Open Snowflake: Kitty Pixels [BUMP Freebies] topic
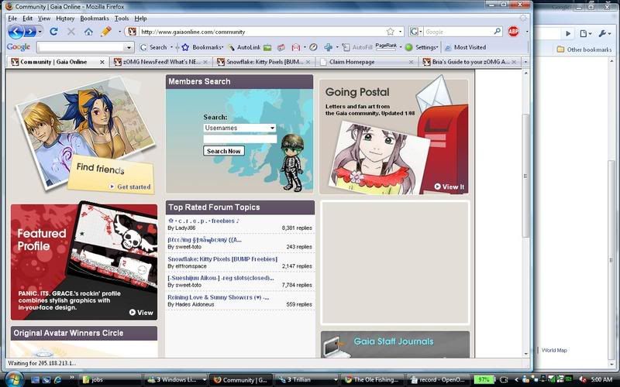620x387 pixels. coord(222,259)
